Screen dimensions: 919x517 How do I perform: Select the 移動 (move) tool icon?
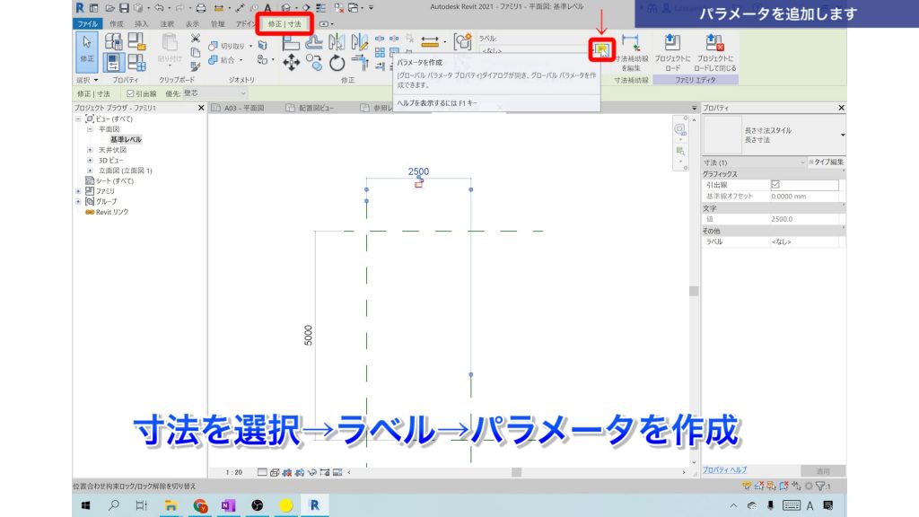(x=291, y=62)
